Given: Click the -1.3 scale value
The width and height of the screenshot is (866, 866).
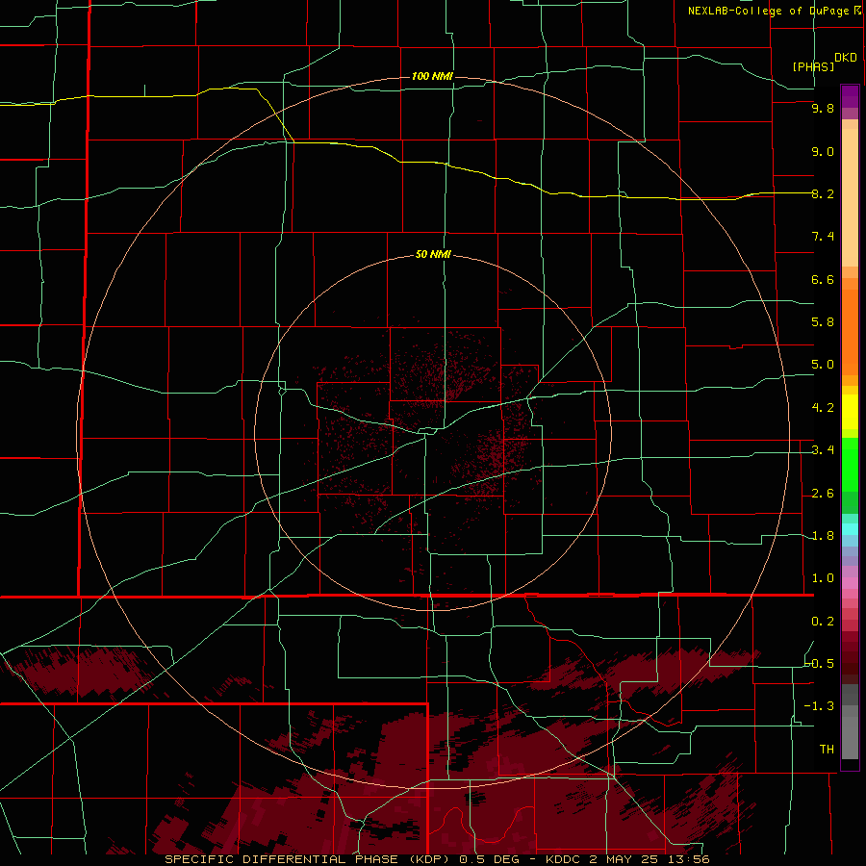Looking at the screenshot, I should click(x=819, y=706).
